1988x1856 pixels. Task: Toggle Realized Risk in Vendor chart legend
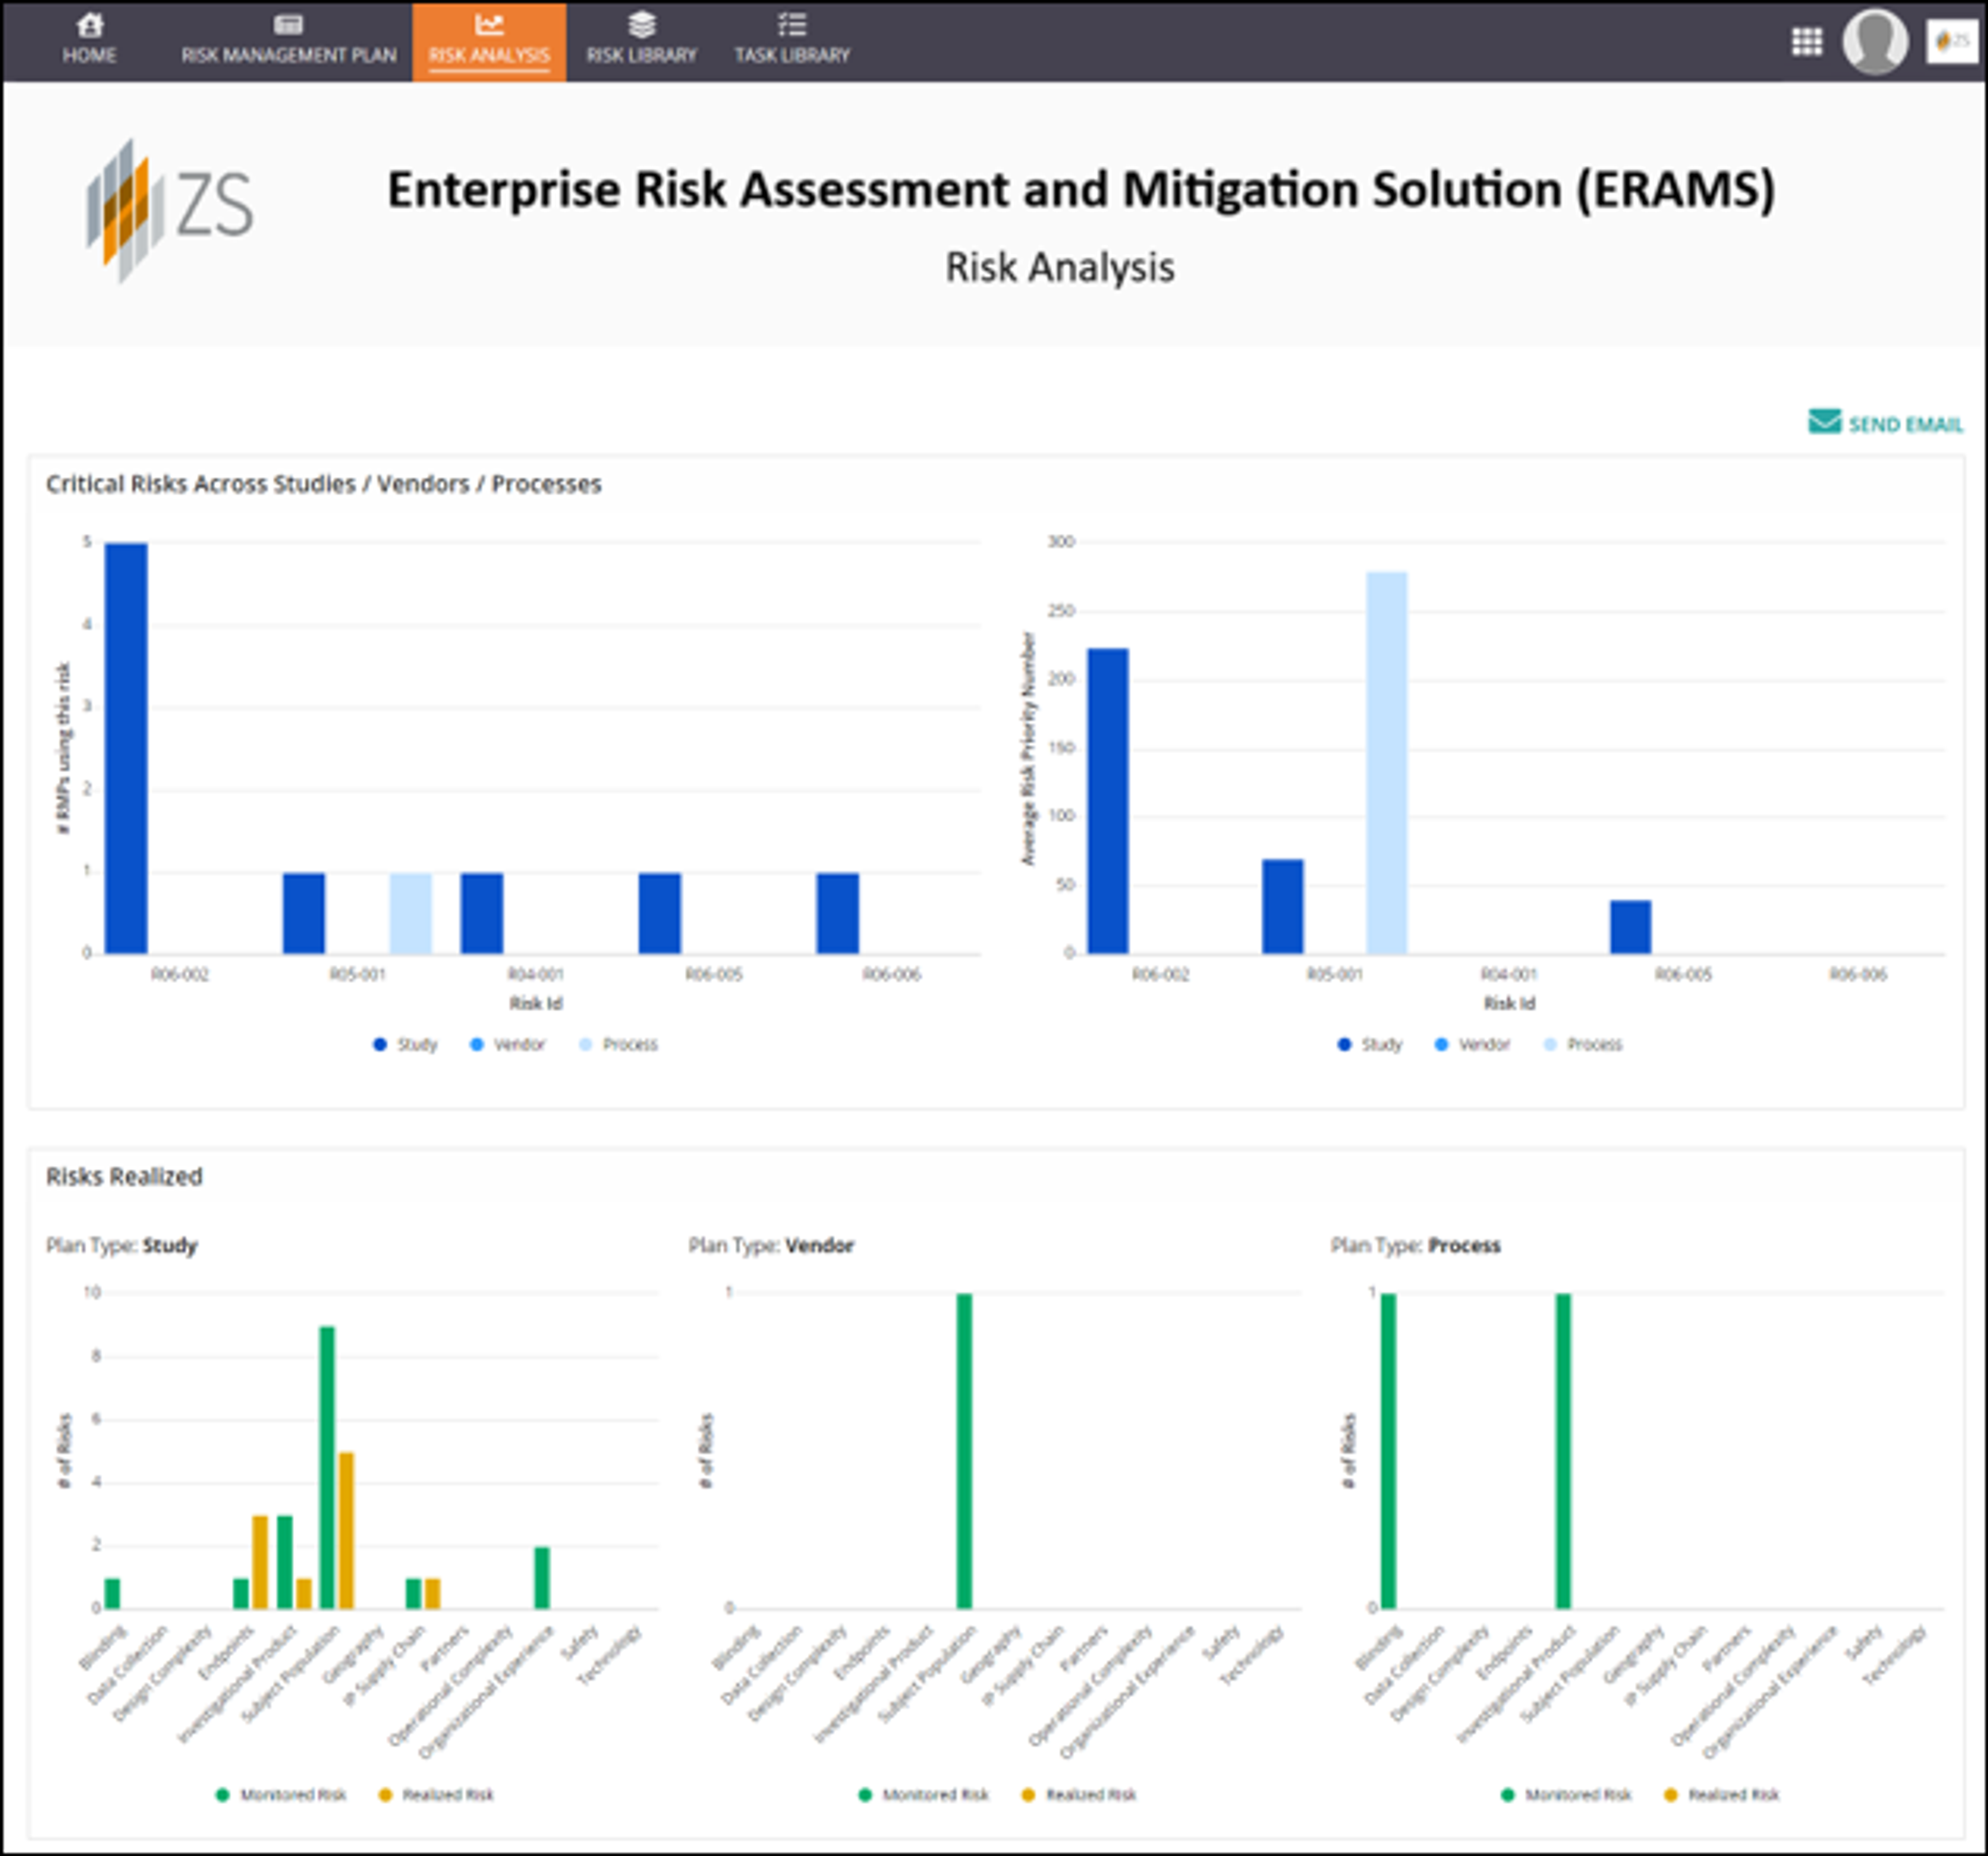point(1078,1795)
